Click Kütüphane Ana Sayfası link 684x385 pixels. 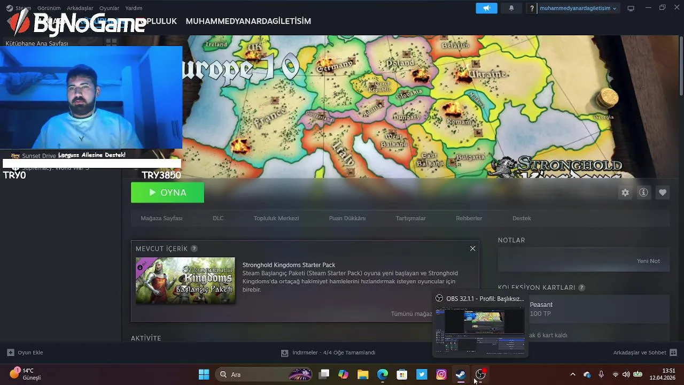[37, 43]
